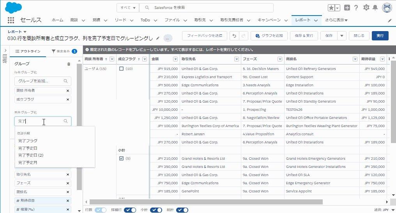Go to the ホーム tab
Viewport: 396px width, 213px height.
tap(57, 20)
